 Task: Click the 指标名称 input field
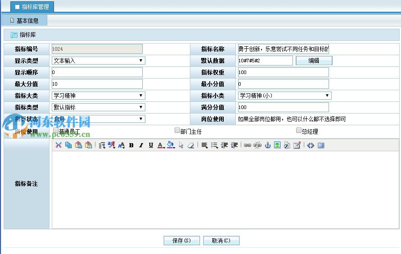point(284,49)
